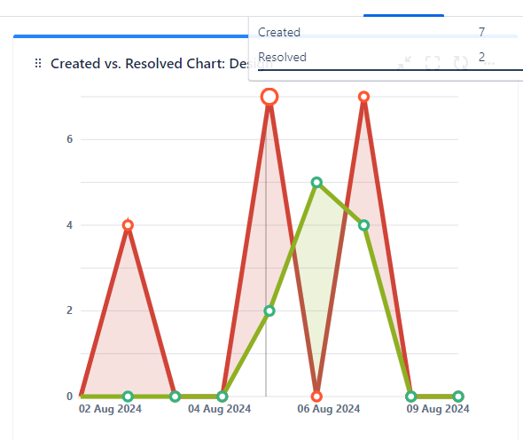Click the last green resolved point on the right

point(458,397)
